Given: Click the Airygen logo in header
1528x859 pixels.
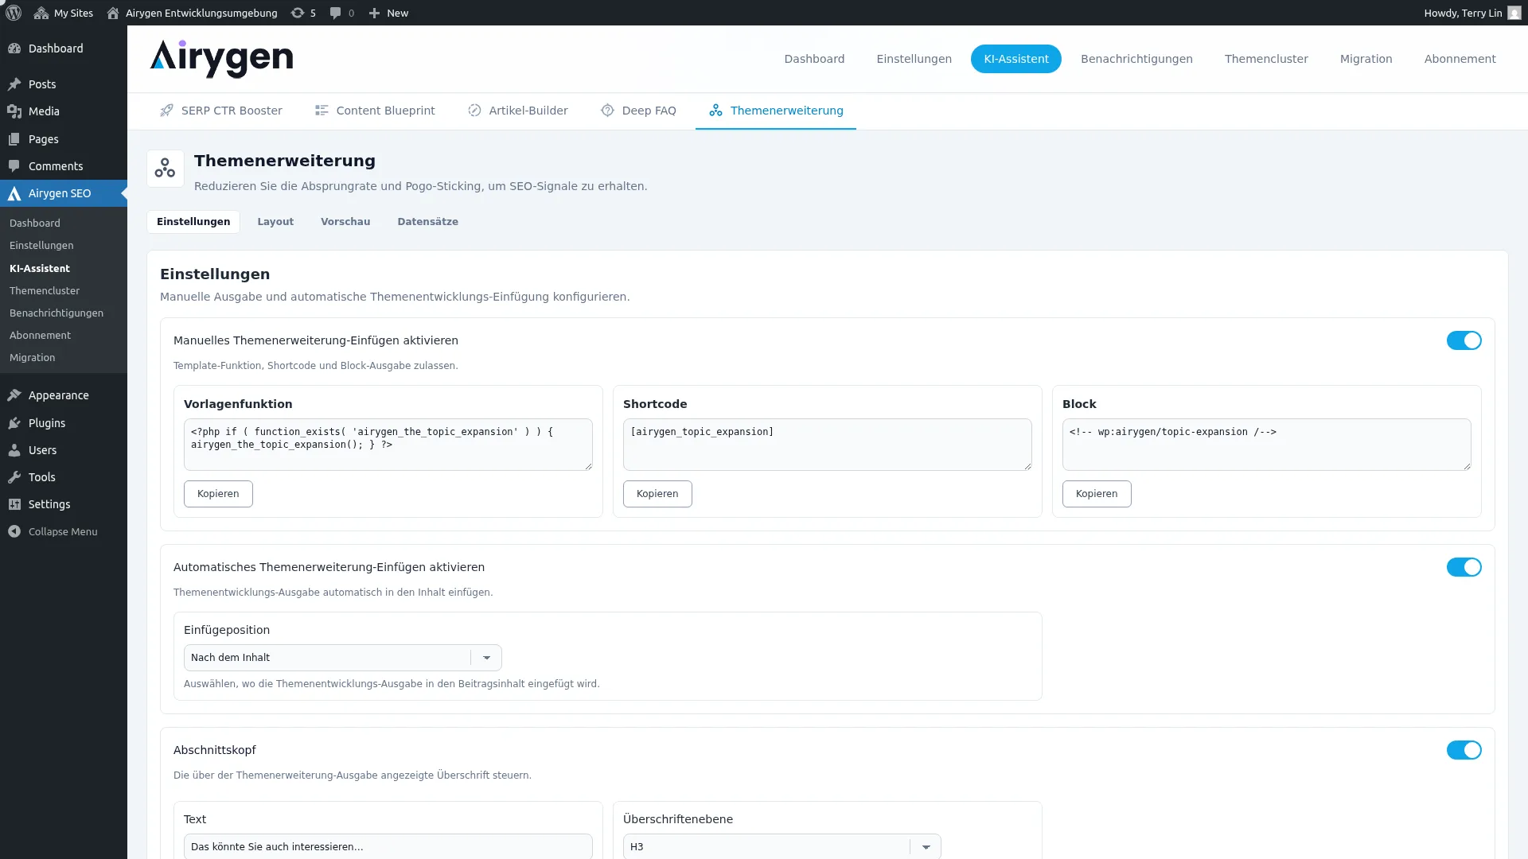Looking at the screenshot, I should pyautogui.click(x=221, y=59).
